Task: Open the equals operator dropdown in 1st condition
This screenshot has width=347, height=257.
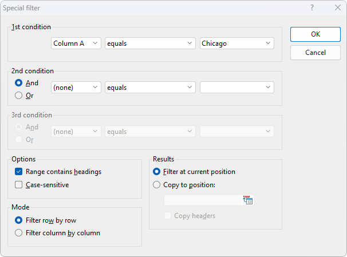Action: coord(150,44)
